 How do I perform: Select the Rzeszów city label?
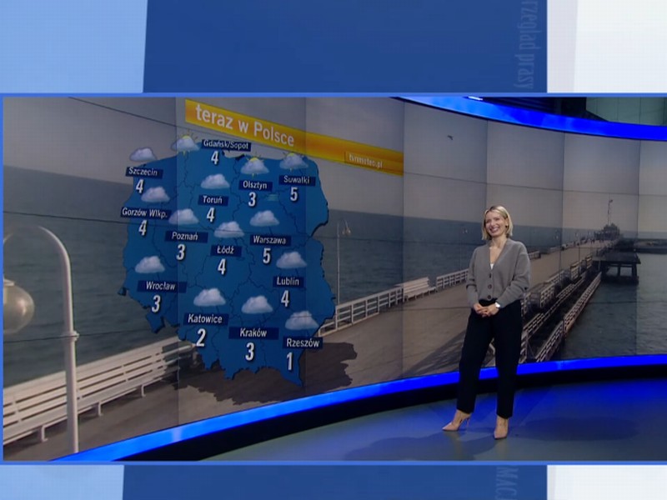pyautogui.click(x=303, y=342)
